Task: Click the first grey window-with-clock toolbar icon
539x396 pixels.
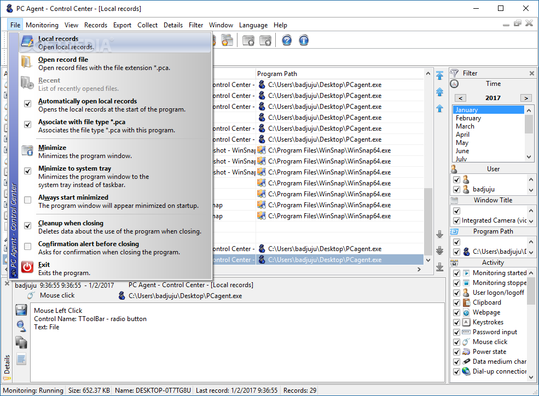Action: tap(248, 40)
